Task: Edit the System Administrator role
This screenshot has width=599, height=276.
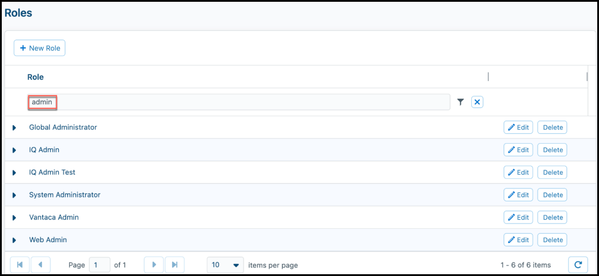Action: [x=518, y=195]
